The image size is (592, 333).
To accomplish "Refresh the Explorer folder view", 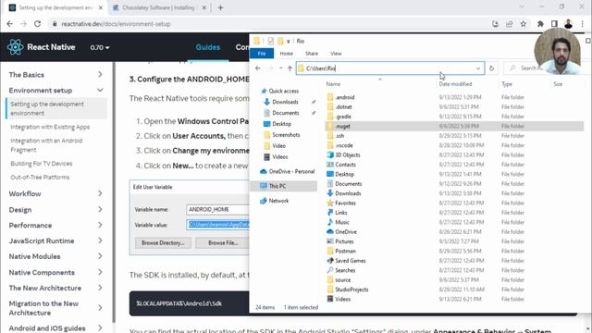I will 491,68.
